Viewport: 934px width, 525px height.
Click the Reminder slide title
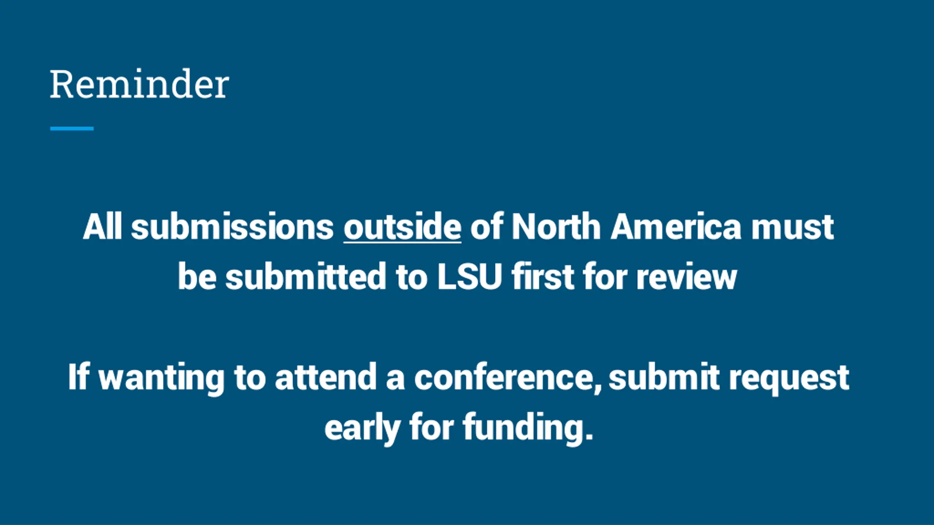[x=139, y=84]
